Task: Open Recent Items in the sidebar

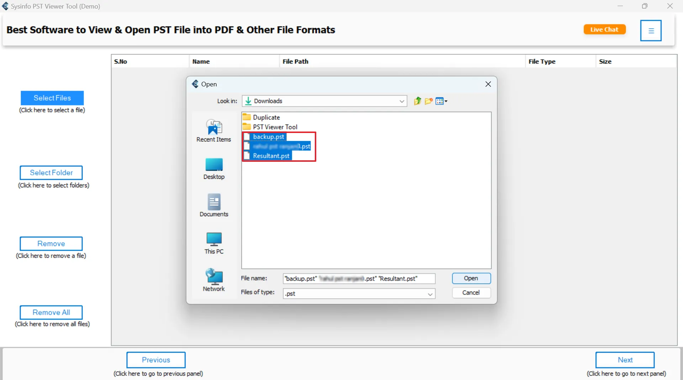Action: pyautogui.click(x=214, y=131)
